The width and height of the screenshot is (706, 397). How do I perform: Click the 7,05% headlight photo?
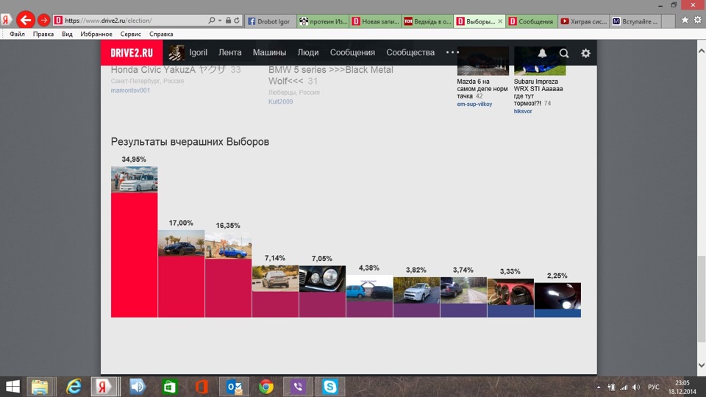322,279
